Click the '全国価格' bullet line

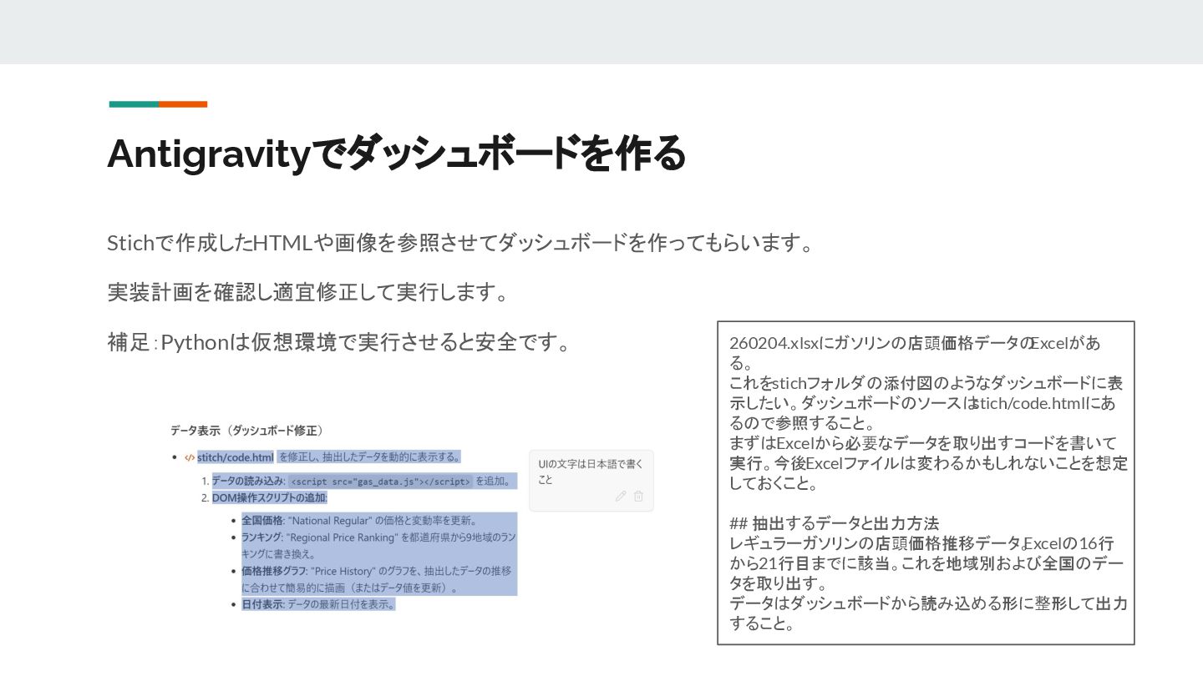pos(359,520)
